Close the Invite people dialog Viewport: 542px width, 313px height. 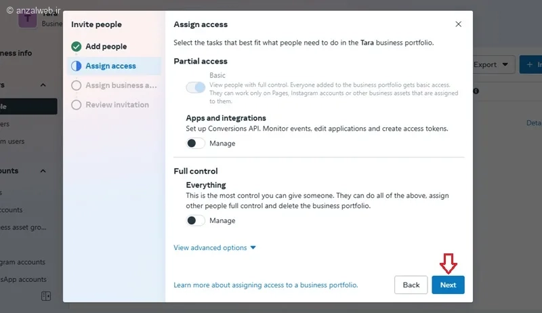(x=459, y=24)
